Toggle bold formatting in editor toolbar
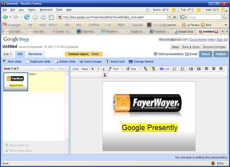The width and height of the screenshot is (230, 167). click(92, 69)
